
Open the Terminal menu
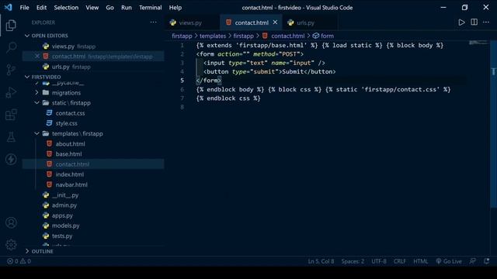click(x=150, y=8)
